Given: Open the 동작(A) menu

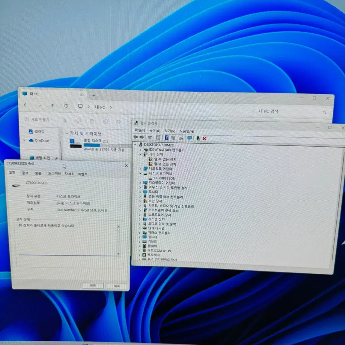Looking at the screenshot, I should point(155,131).
